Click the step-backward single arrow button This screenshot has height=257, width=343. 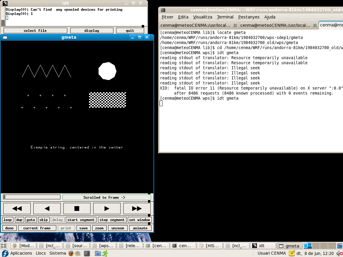click(x=47, y=209)
